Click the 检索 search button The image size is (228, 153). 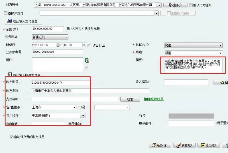tap(130, 99)
